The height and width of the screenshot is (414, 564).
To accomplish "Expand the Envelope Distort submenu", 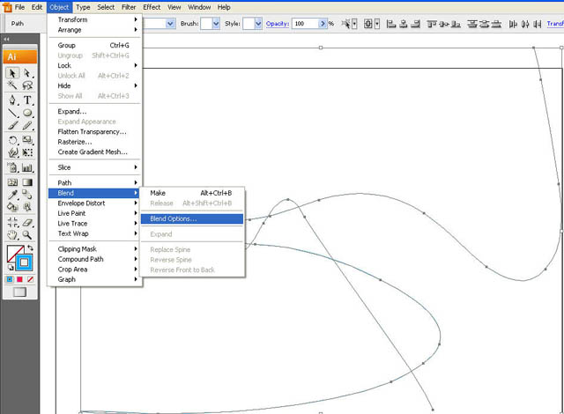I will [x=94, y=203].
